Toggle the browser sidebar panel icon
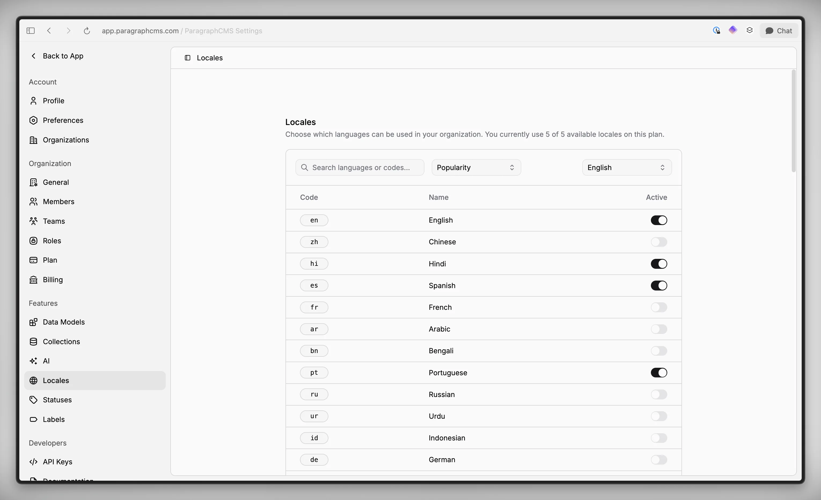The image size is (821, 500). [31, 31]
